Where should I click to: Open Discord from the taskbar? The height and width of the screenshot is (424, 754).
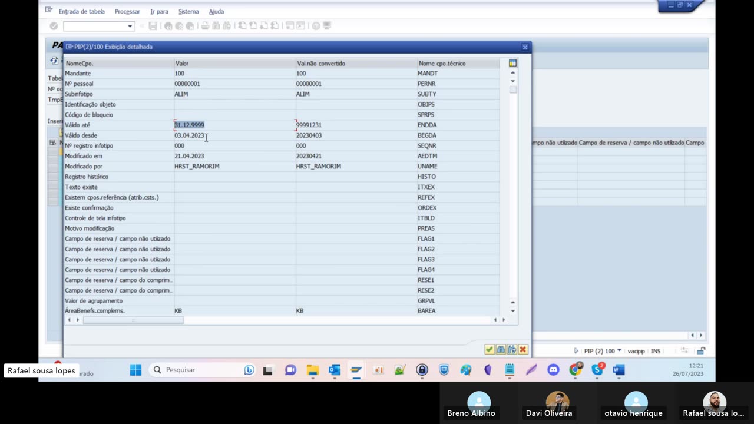[x=553, y=370]
